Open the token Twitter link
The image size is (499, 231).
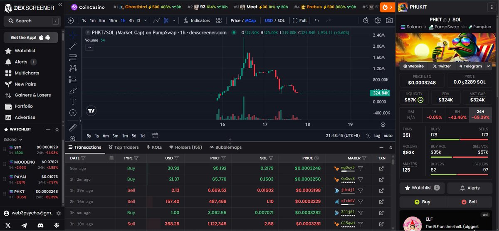click(x=442, y=66)
